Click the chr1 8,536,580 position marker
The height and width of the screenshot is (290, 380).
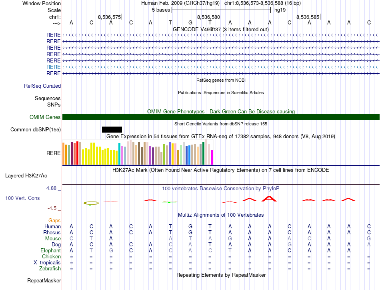pyautogui.click(x=209, y=17)
